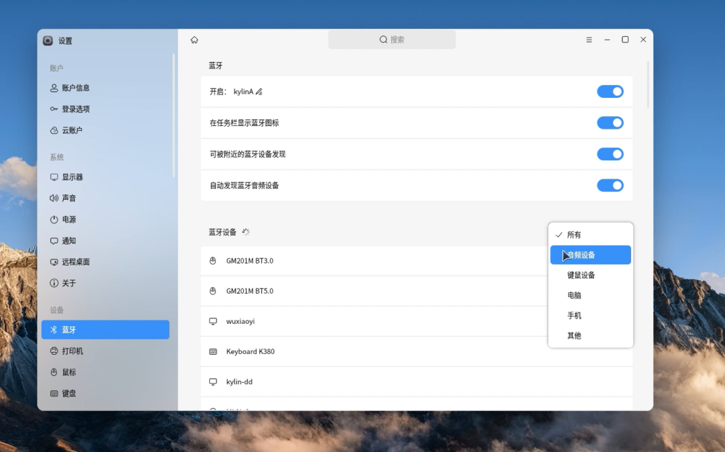Open 显示器 settings in sidebar
The image size is (725, 452).
(72, 177)
